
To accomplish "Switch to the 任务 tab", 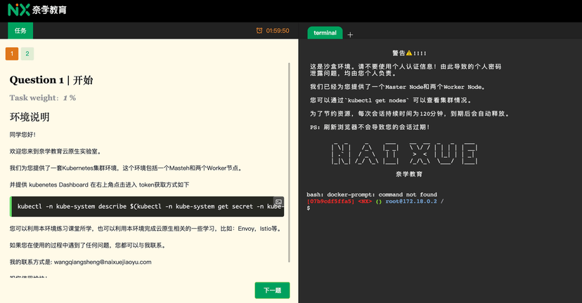I will pyautogui.click(x=20, y=31).
